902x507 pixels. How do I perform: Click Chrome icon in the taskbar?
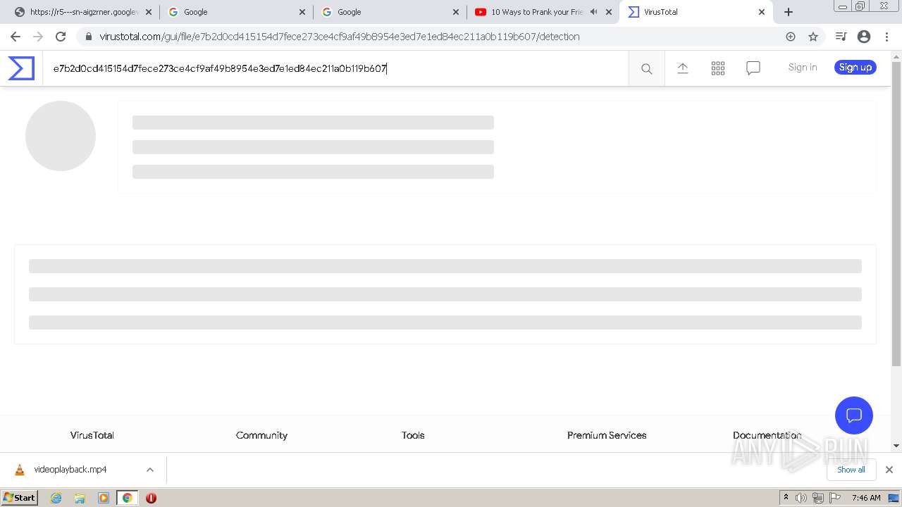tap(127, 498)
